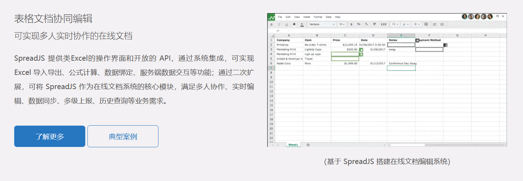Image resolution: width=523 pixels, height=181 pixels.
Task: Click the select-all corner triangle of grid
Action: click(x=272, y=35)
